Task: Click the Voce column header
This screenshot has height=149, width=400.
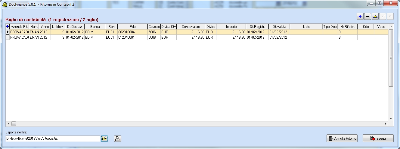Action: pos(381,27)
